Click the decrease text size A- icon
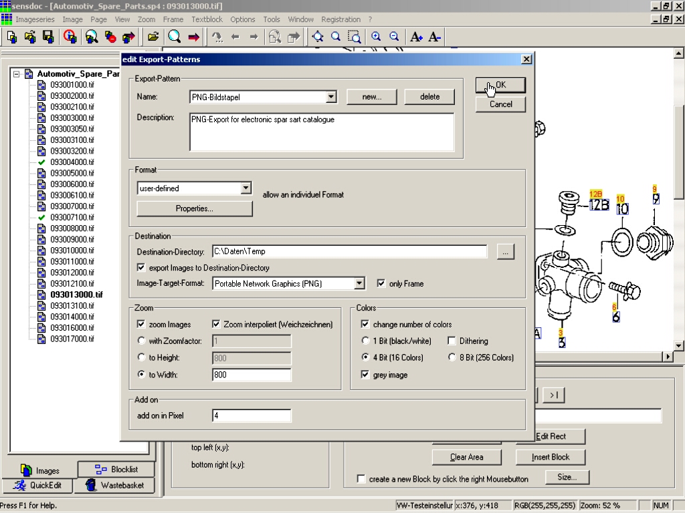This screenshot has width=685, height=513. (434, 37)
